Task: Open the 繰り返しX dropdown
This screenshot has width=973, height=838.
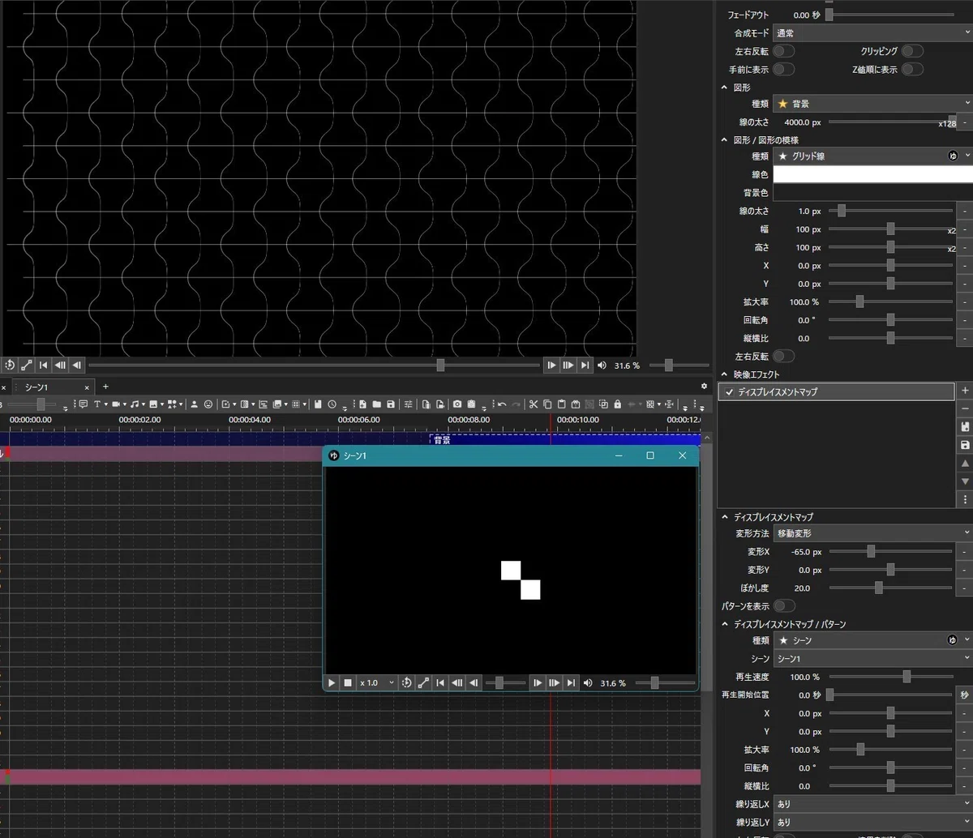Action: 872,804
